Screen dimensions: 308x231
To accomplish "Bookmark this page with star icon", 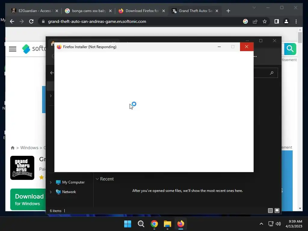I will pos(265,21).
